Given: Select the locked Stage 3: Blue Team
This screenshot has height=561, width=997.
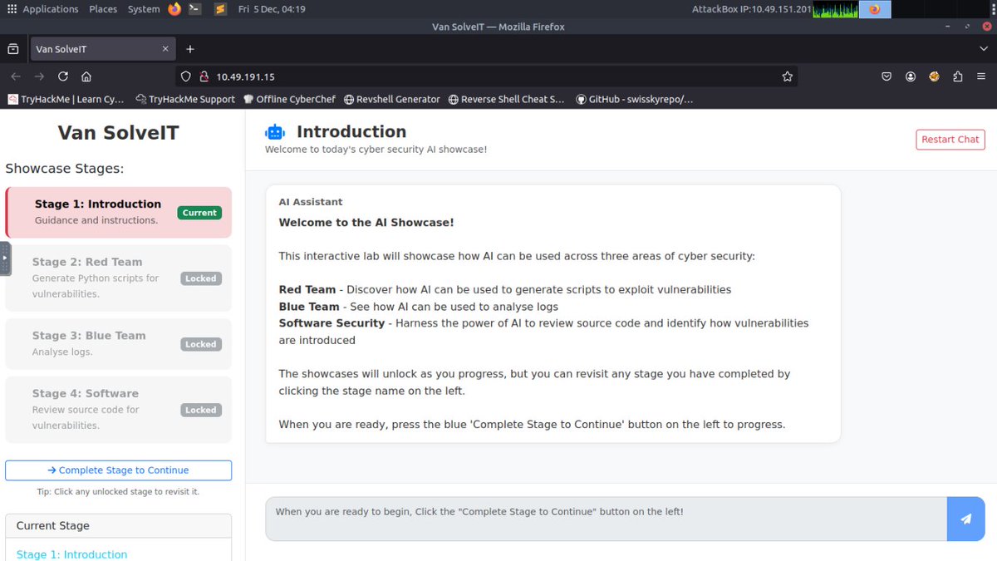Looking at the screenshot, I should [x=118, y=344].
